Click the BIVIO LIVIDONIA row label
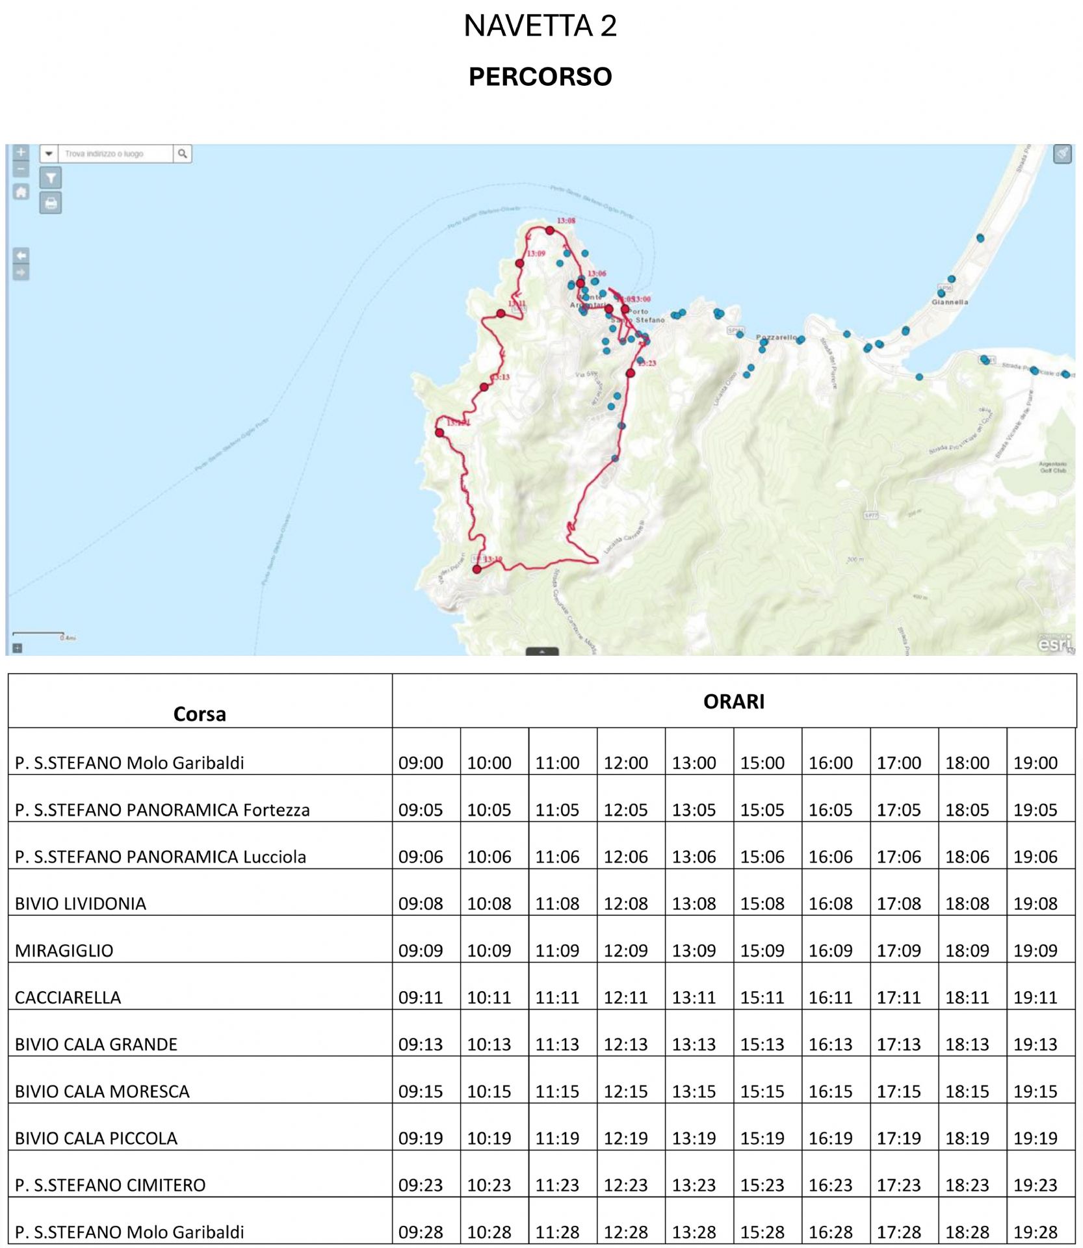 [x=81, y=903]
